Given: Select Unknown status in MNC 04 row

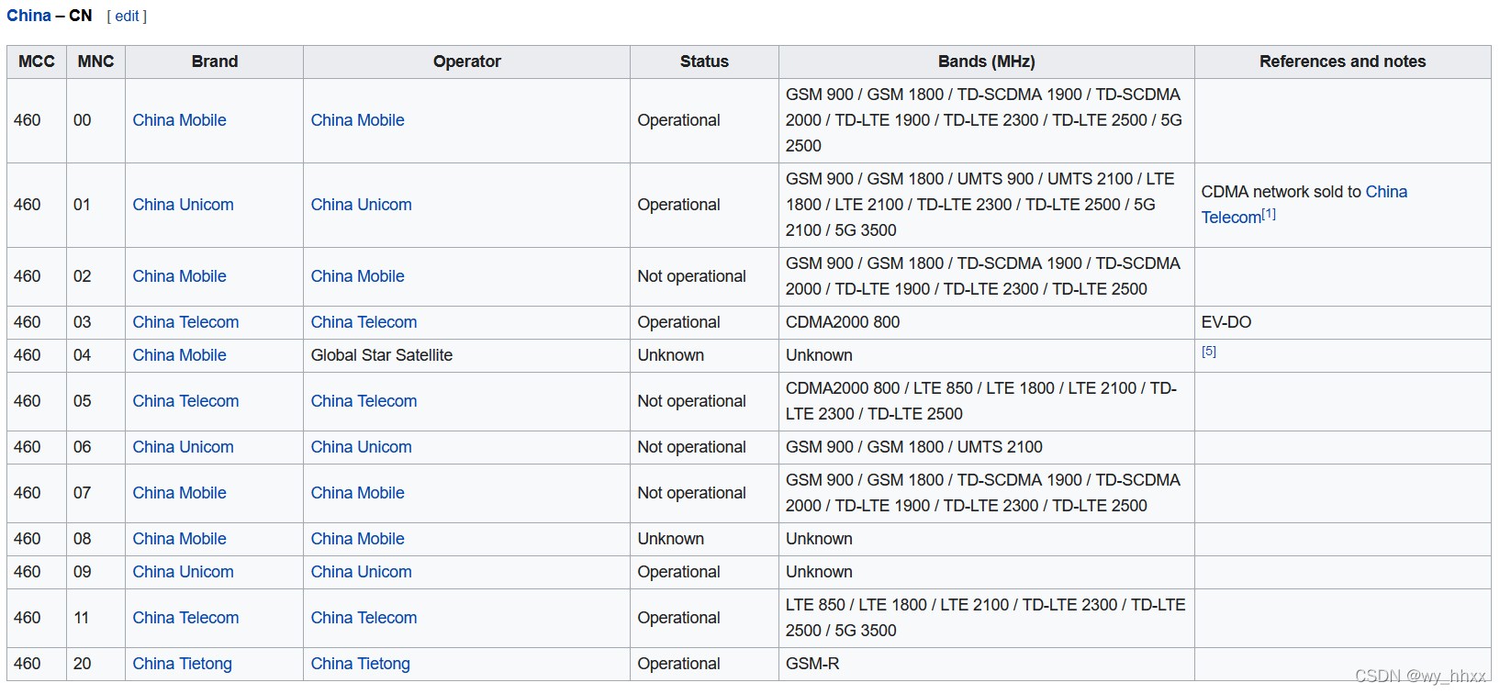Looking at the screenshot, I should [704, 355].
